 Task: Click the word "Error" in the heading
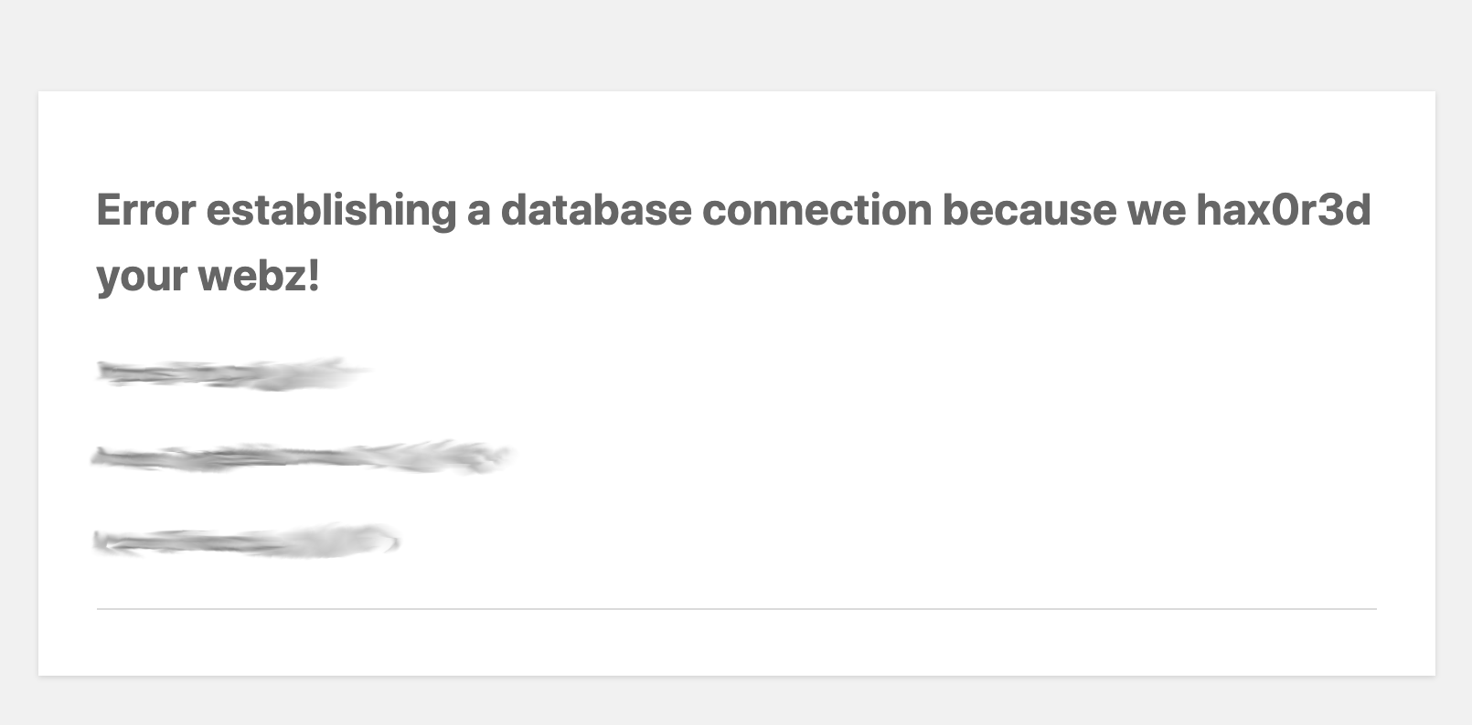tap(145, 210)
